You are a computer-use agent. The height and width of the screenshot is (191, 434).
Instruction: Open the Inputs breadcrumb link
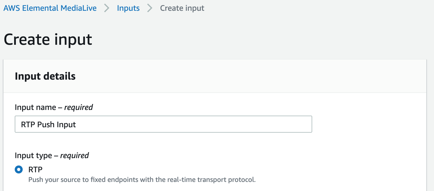pos(128,8)
